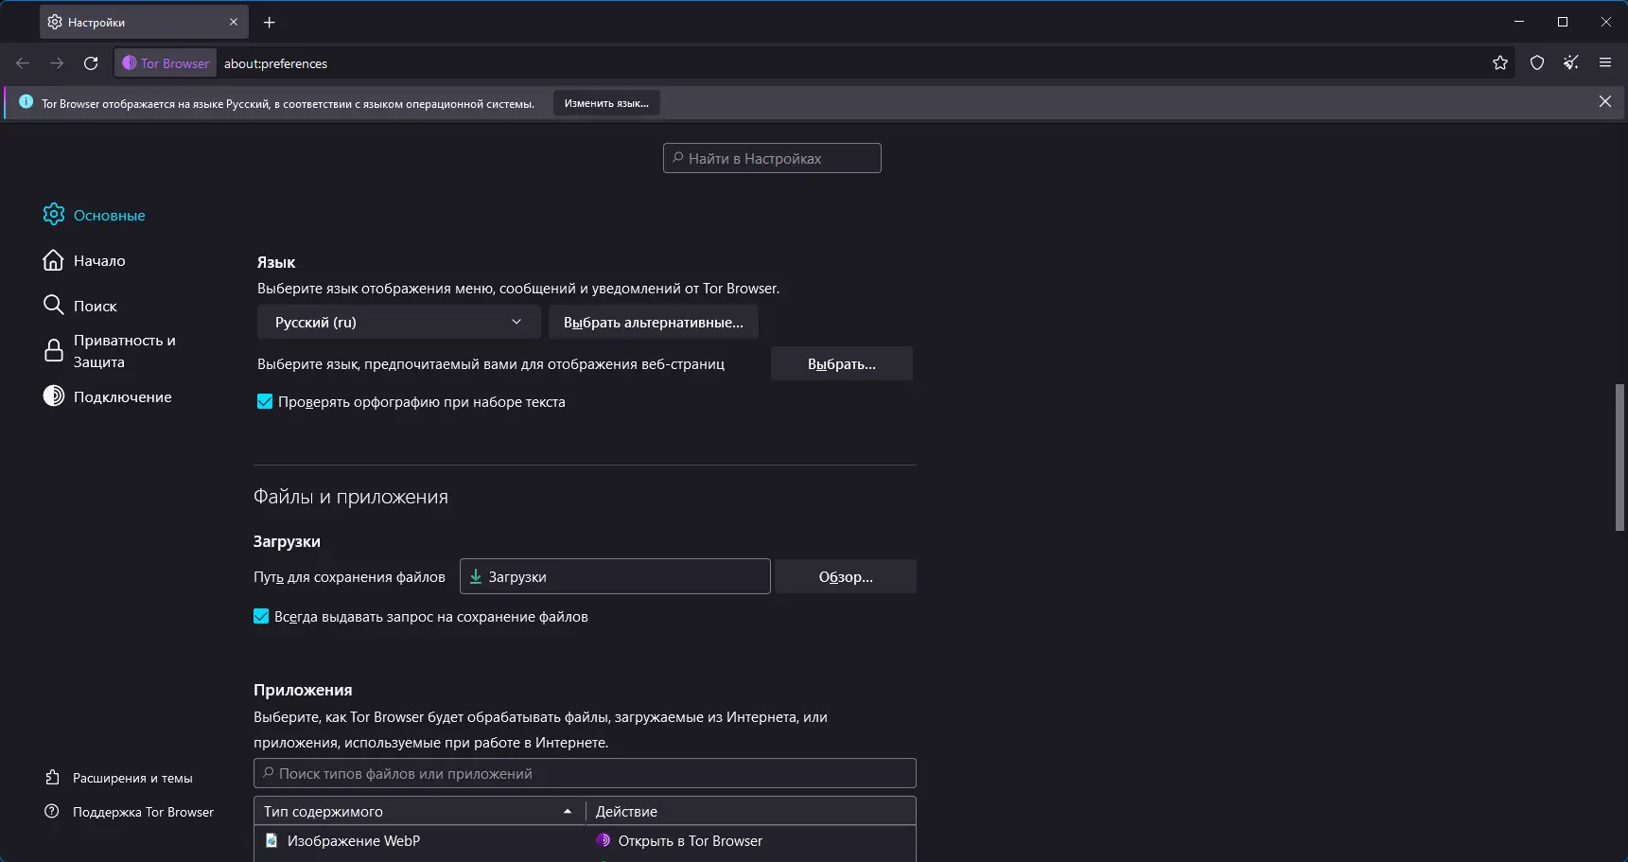Image resolution: width=1628 pixels, height=862 pixels.
Task: Click the gear icon on the Настройки tab
Action: (55, 22)
